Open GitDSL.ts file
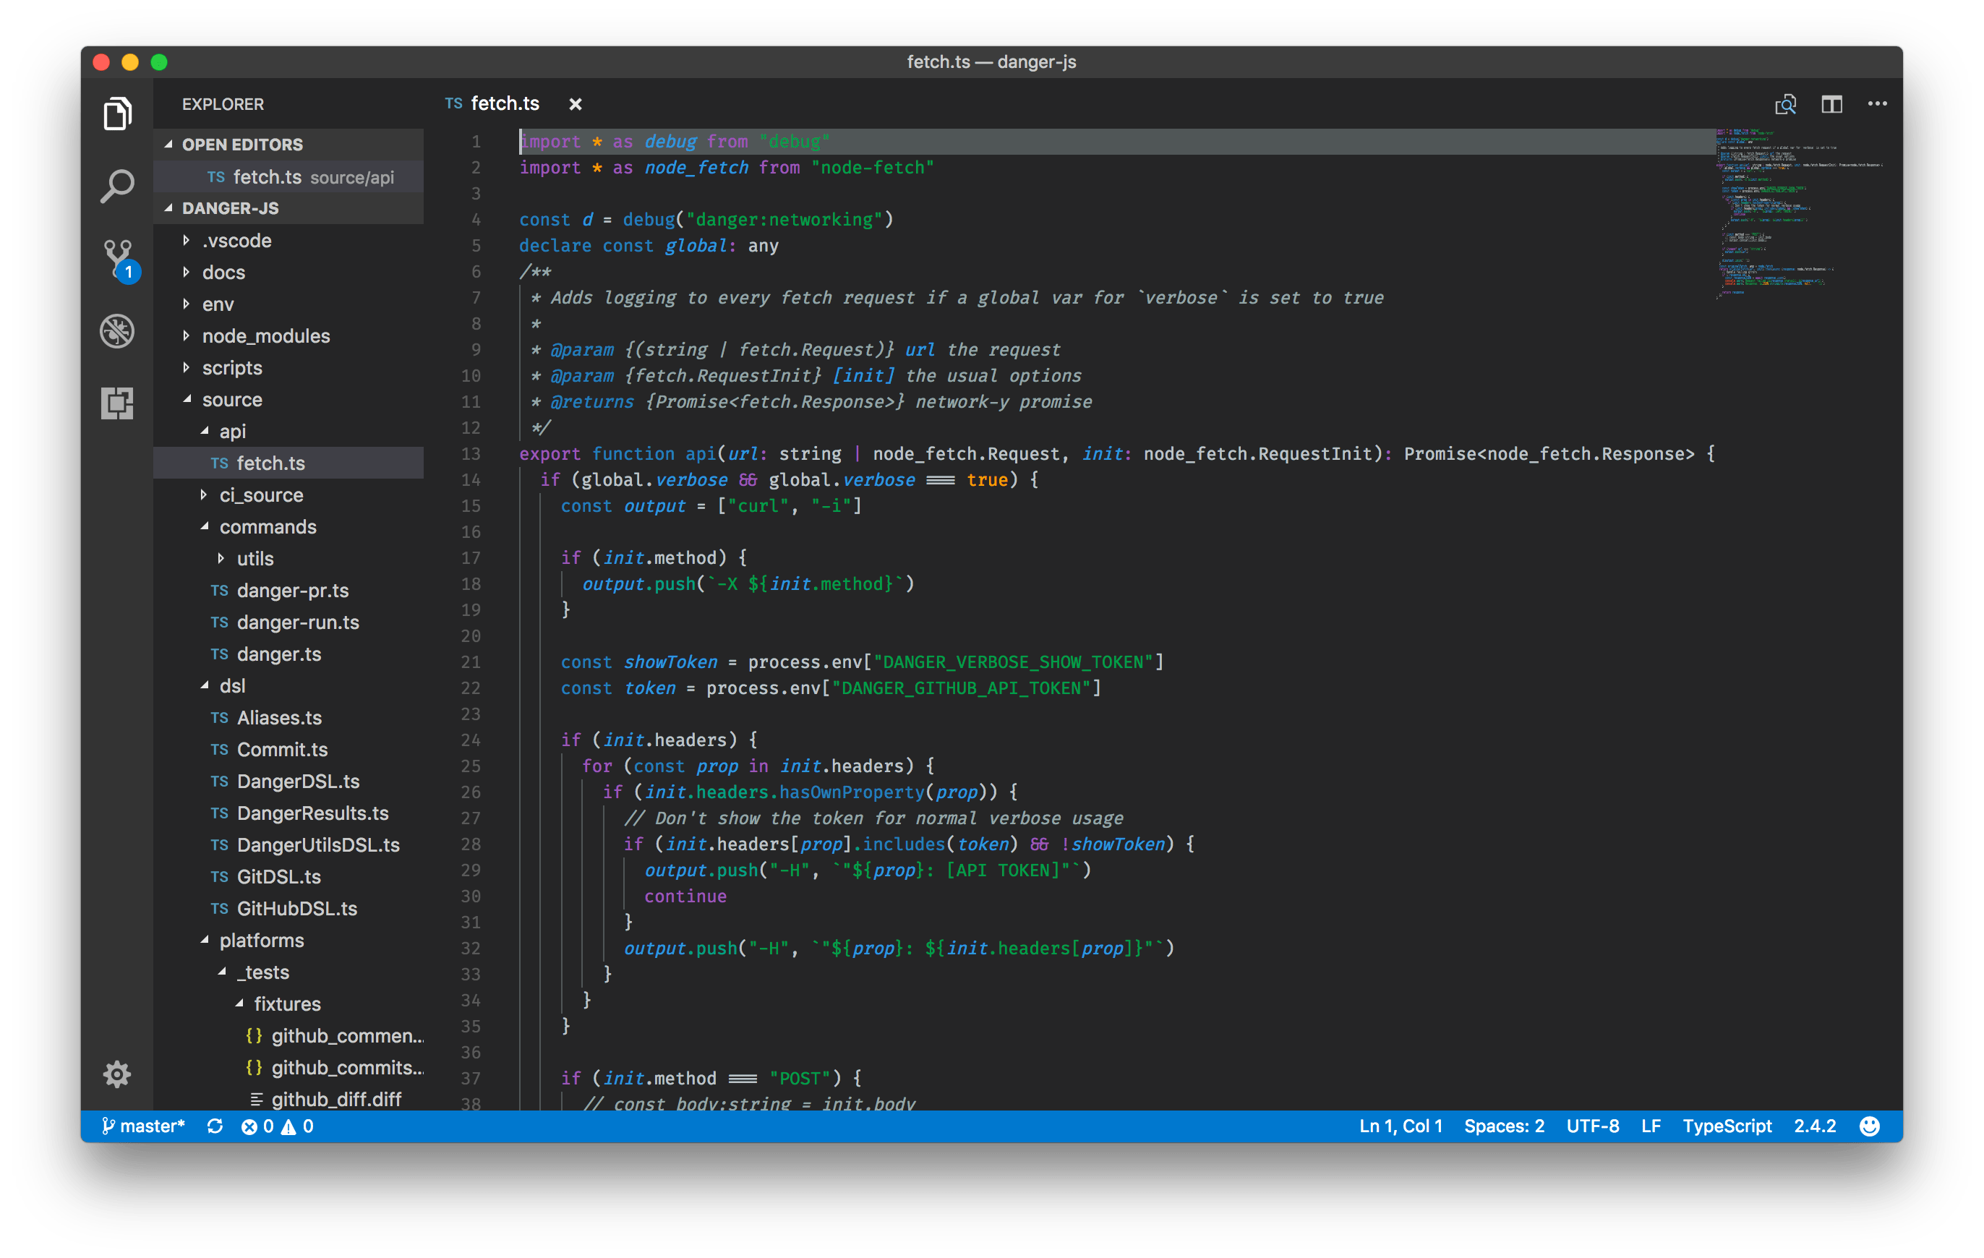The width and height of the screenshot is (1984, 1258). tap(288, 876)
